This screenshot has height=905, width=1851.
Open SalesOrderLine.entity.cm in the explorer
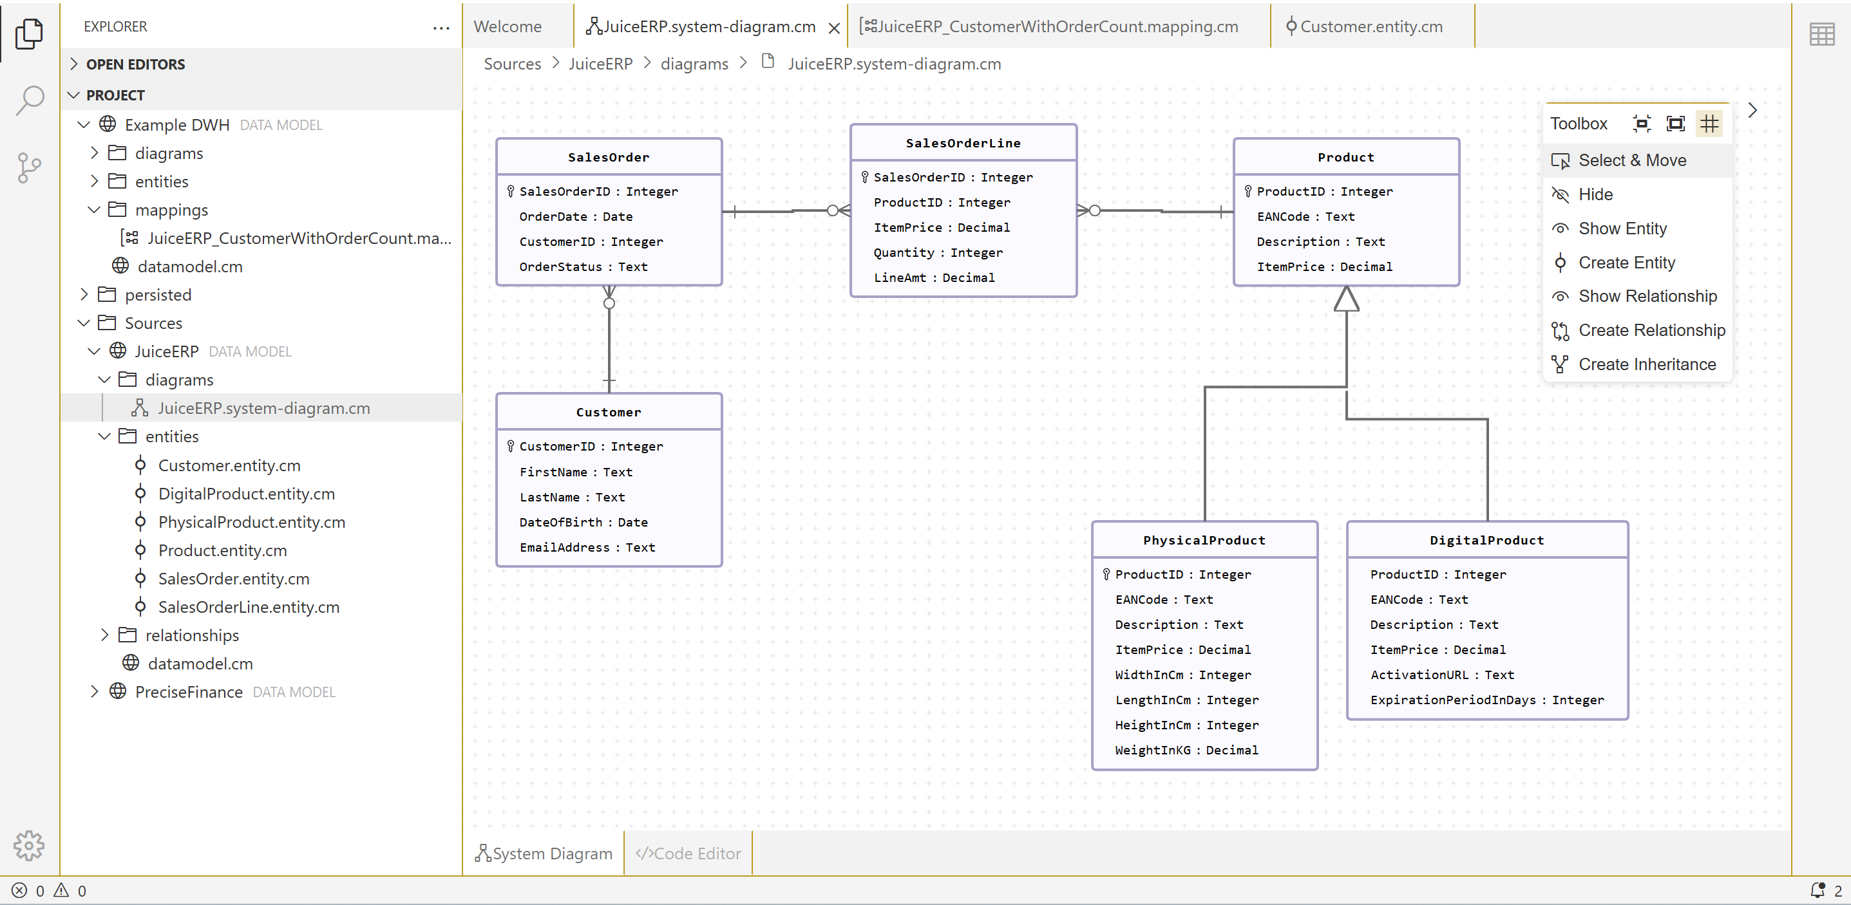click(249, 607)
